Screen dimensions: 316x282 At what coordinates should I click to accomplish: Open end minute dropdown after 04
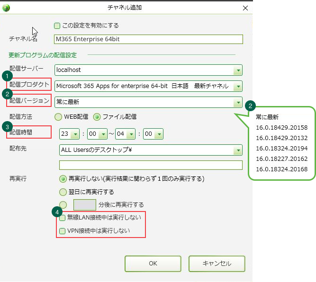pyautogui.click(x=153, y=134)
